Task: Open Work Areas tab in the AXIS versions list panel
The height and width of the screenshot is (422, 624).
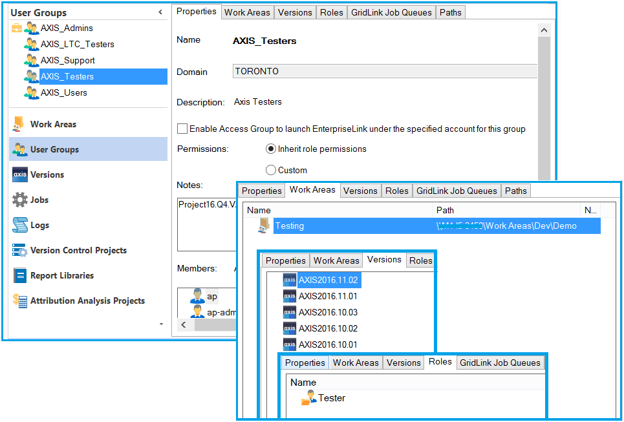Action: [336, 260]
